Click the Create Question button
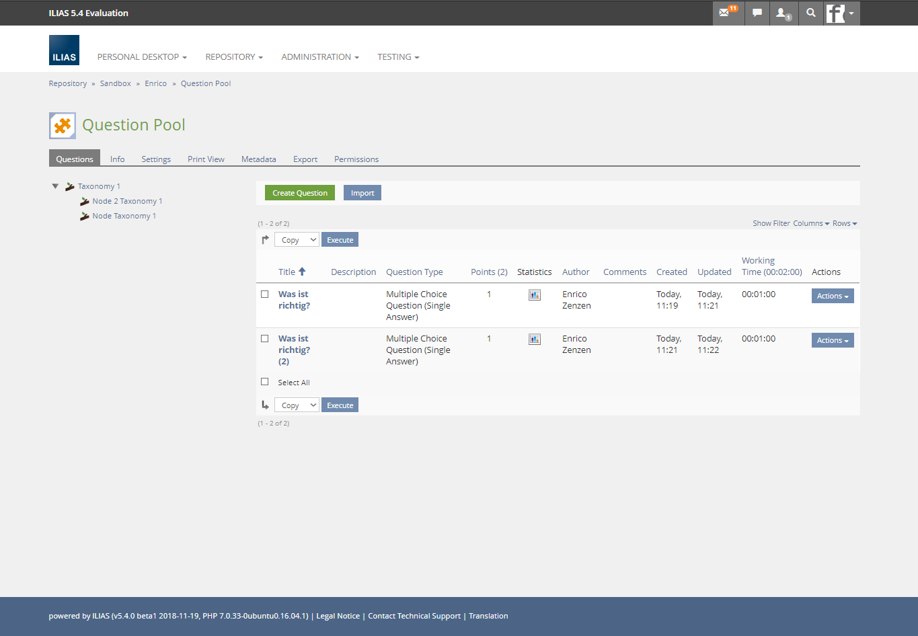918x636 pixels. pyautogui.click(x=300, y=193)
